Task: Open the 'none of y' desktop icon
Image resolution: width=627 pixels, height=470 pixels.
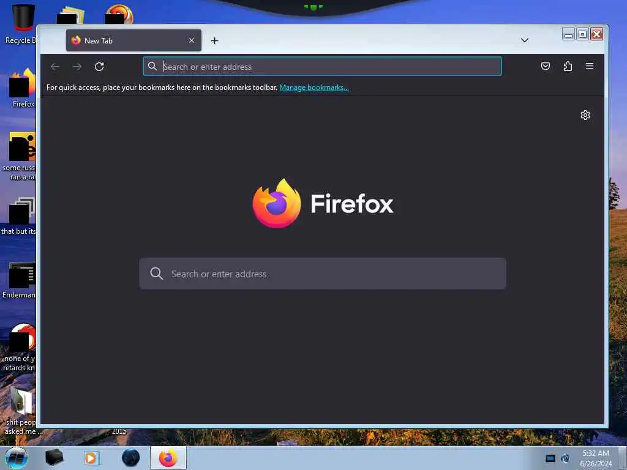Action: pyautogui.click(x=19, y=348)
